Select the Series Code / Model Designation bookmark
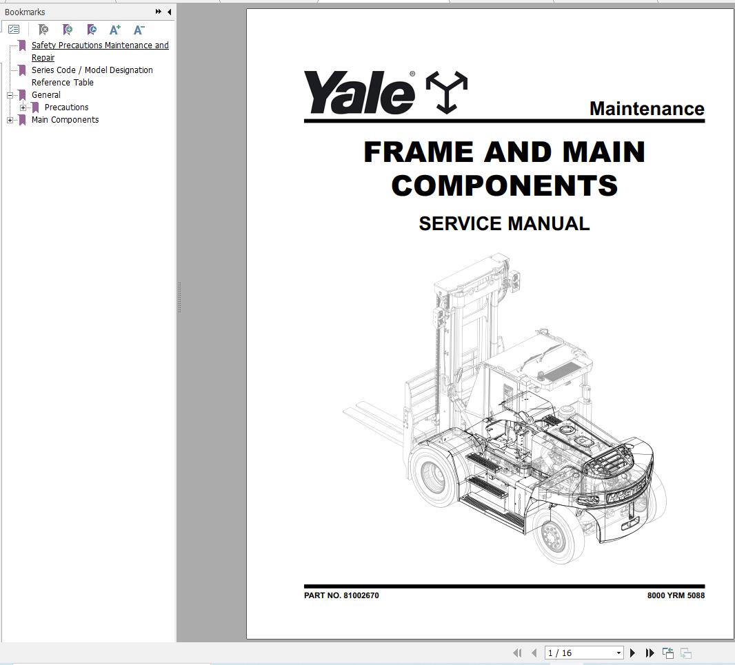 coord(92,70)
